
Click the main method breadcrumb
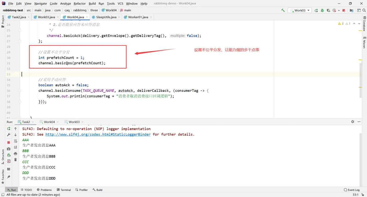(125, 10)
